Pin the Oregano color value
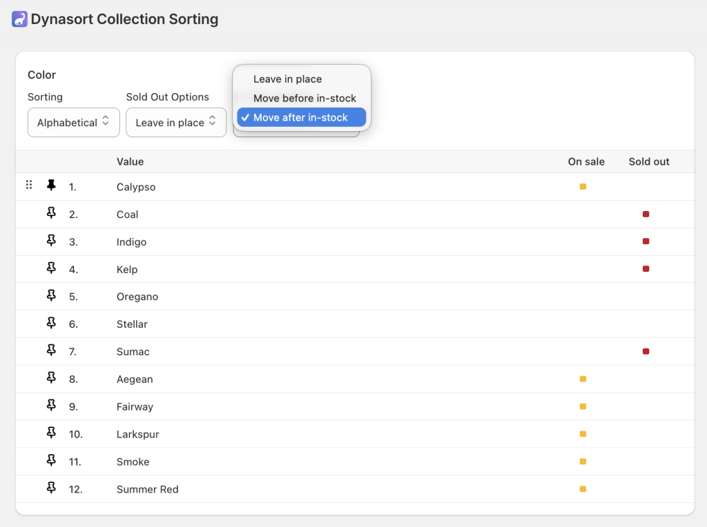This screenshot has height=527, width=707. pos(51,295)
